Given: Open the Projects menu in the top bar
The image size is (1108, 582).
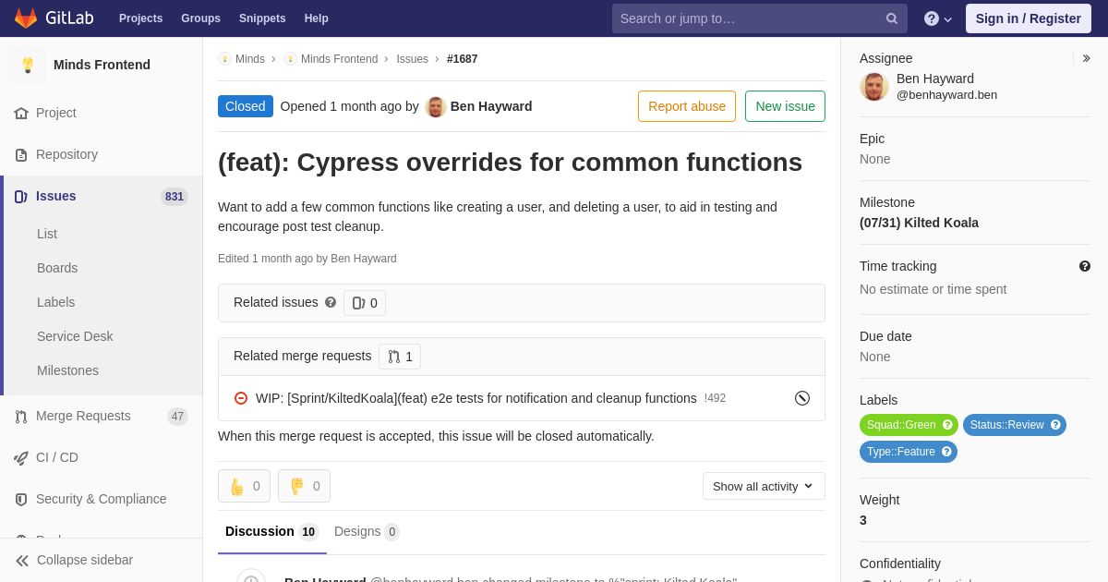Looking at the screenshot, I should click(x=140, y=18).
